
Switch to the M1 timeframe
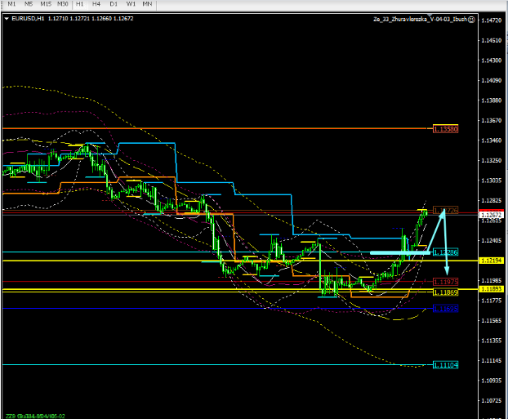tap(12, 4)
